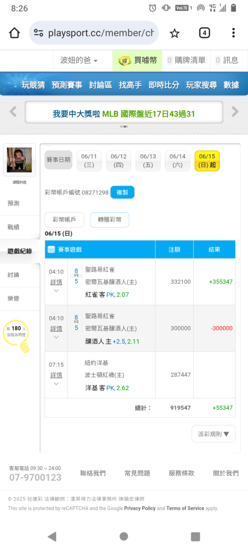
Task: Tap the user profile avatar photo
Action: pyautogui.click(x=19, y=160)
